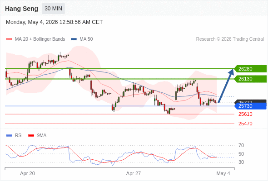Toggle the 9MA legend entry

coord(37,136)
